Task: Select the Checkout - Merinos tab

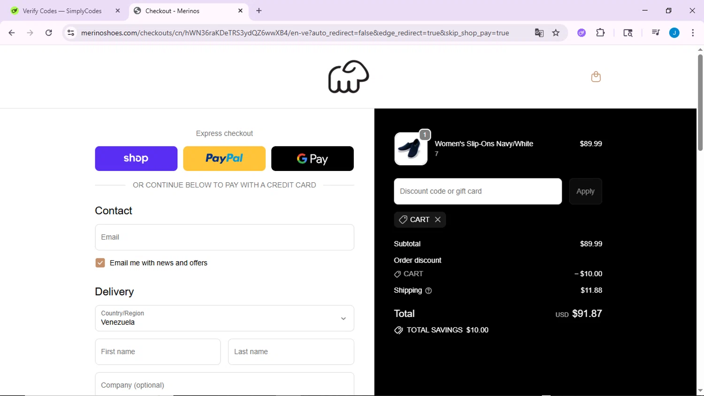Action: pos(189,11)
